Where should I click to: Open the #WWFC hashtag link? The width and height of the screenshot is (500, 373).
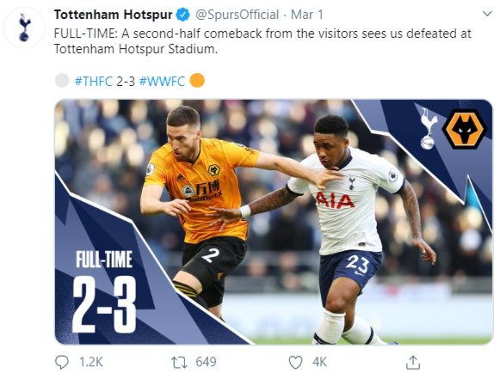[162, 82]
